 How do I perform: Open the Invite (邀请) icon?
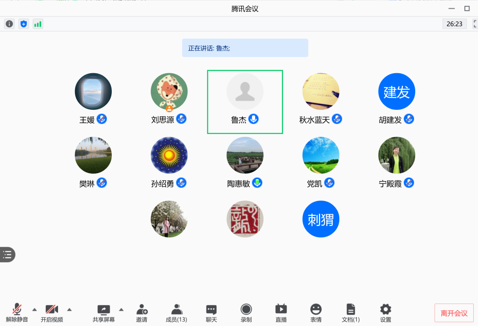pyautogui.click(x=142, y=312)
